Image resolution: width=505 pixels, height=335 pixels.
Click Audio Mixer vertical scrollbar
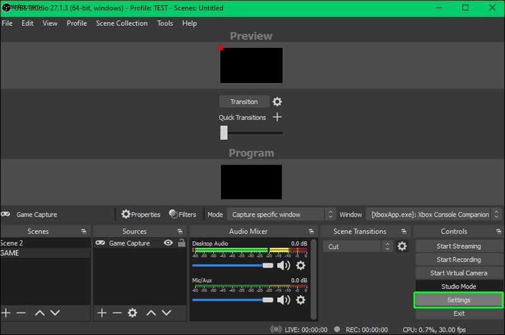pos(313,279)
